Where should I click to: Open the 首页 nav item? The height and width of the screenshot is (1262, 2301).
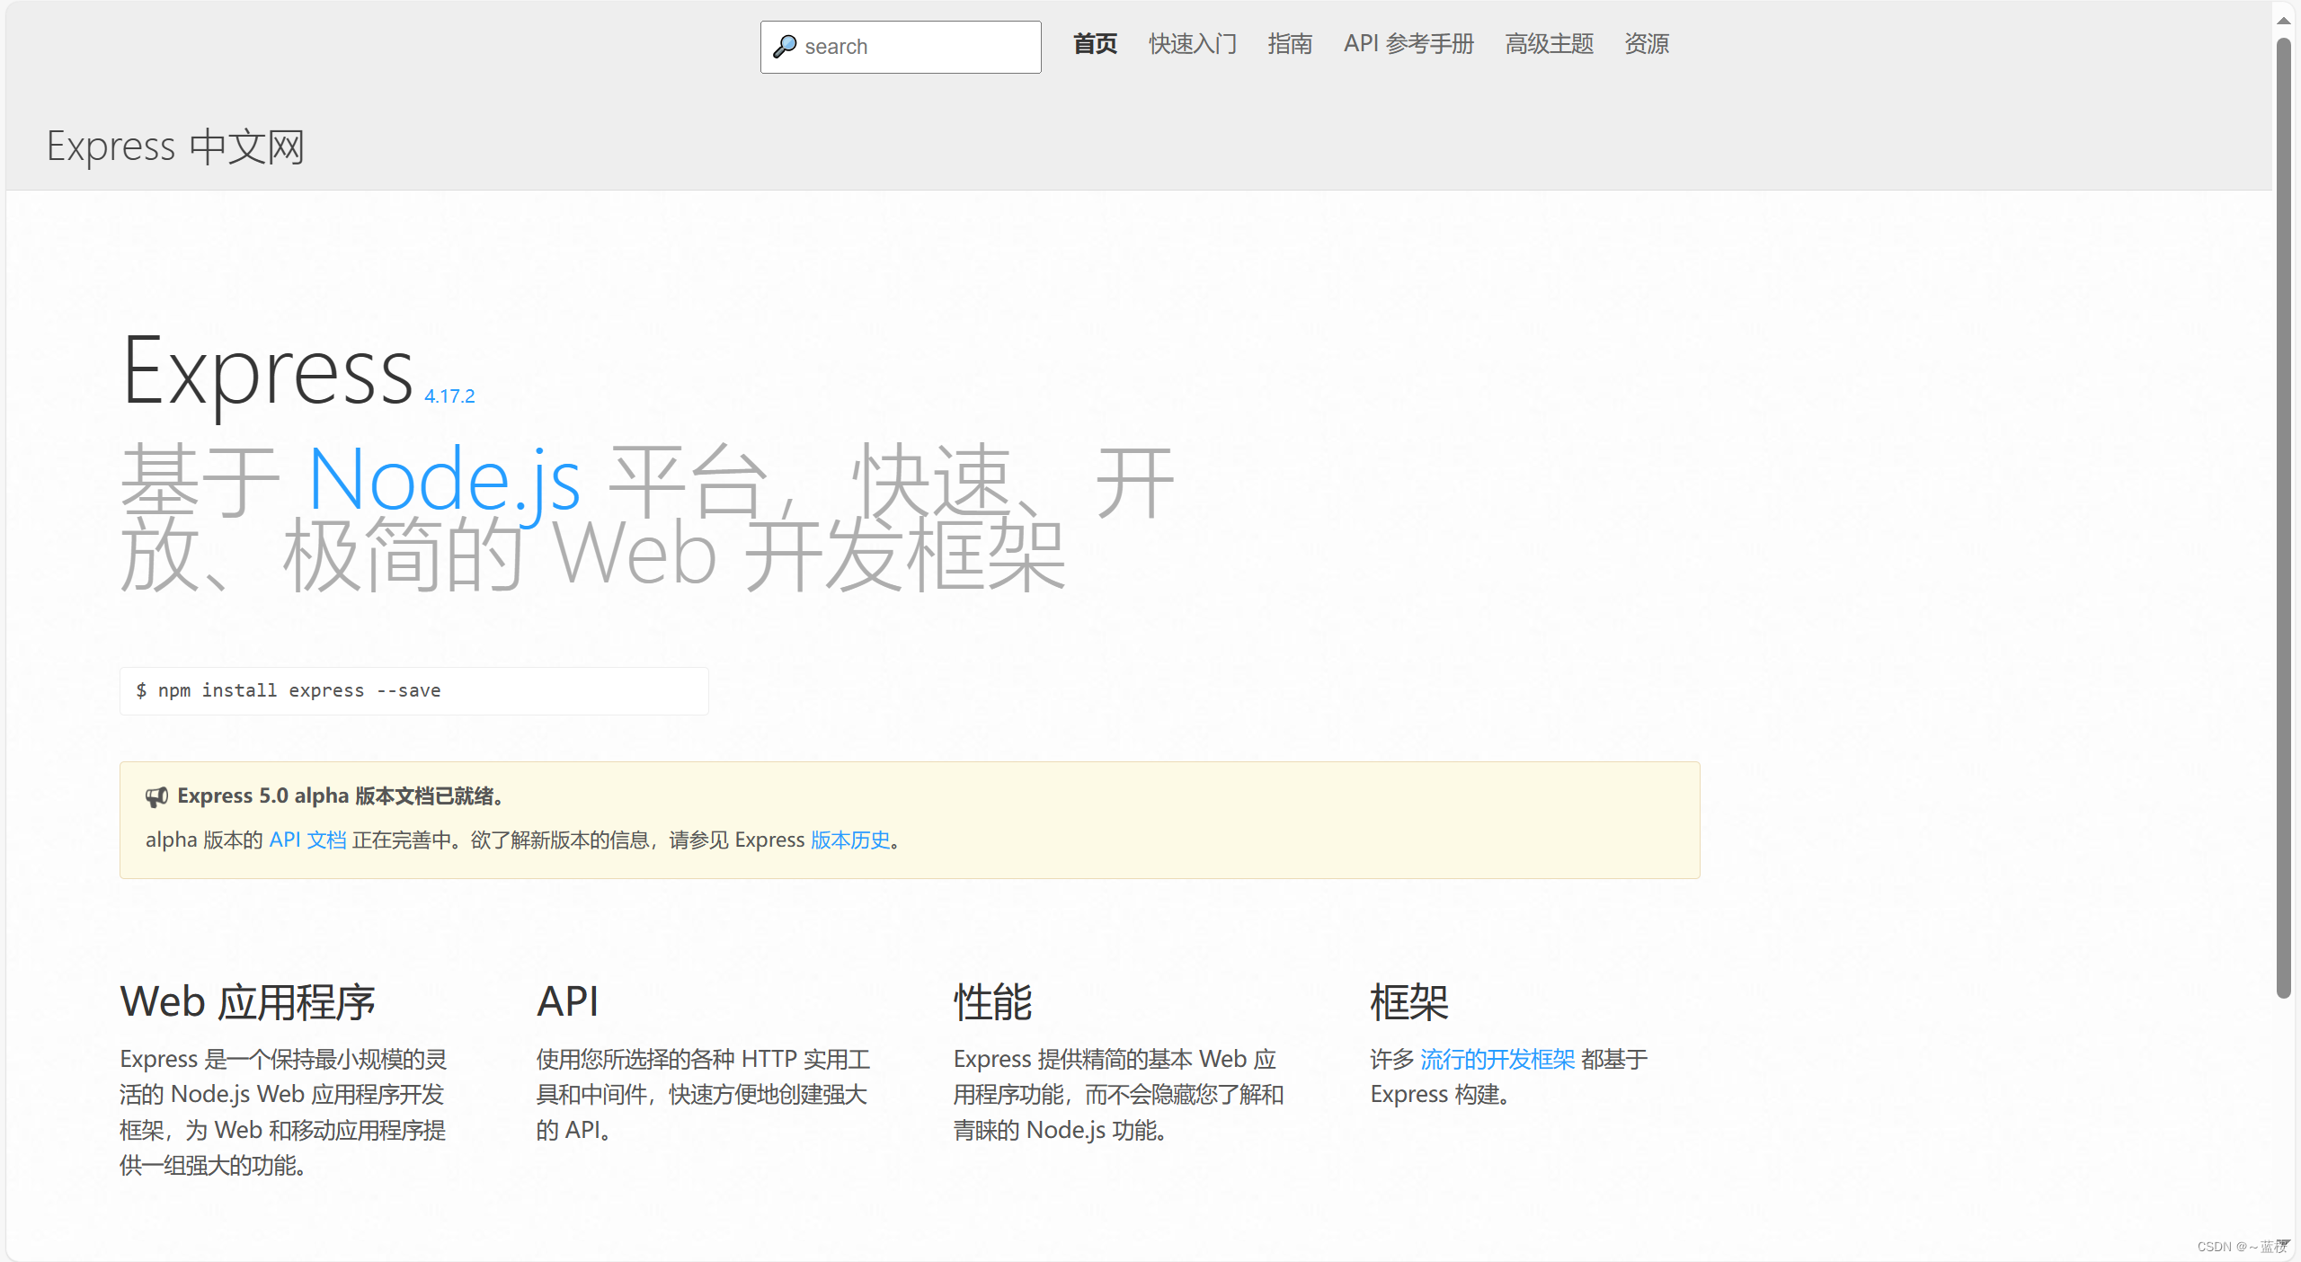(x=1095, y=44)
